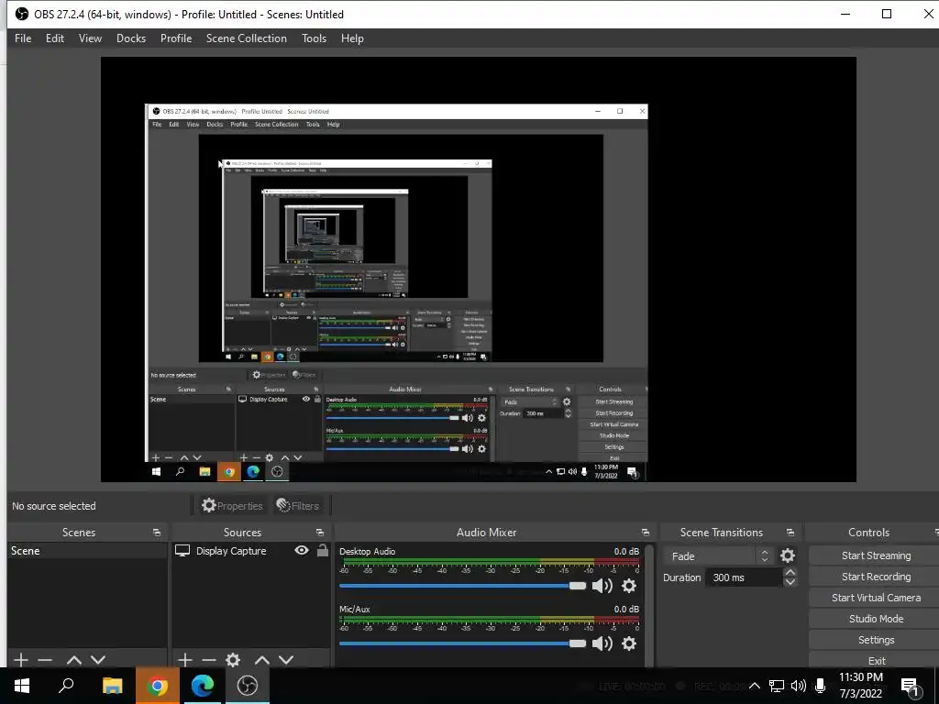Open network status tray icon
Screen dimensions: 939x704
[777, 686]
